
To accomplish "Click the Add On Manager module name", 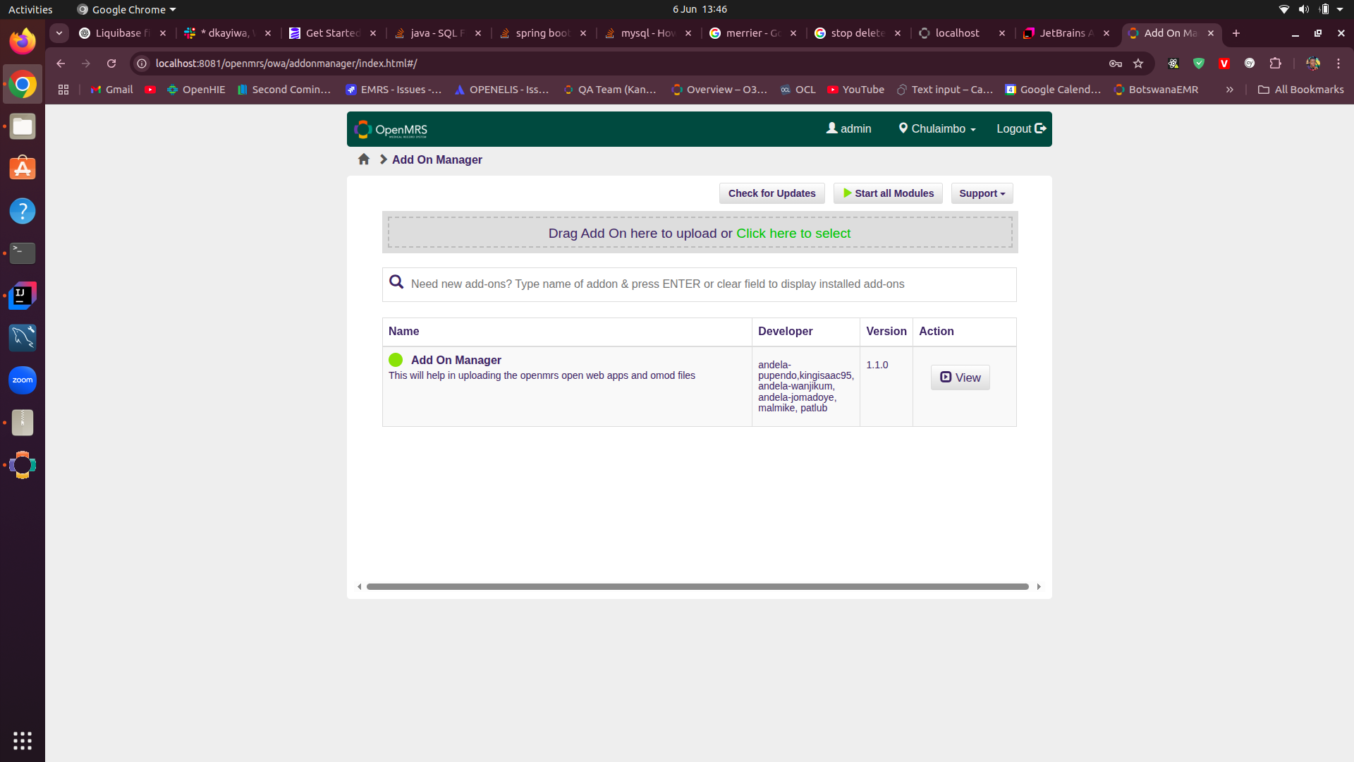I will pos(456,360).
